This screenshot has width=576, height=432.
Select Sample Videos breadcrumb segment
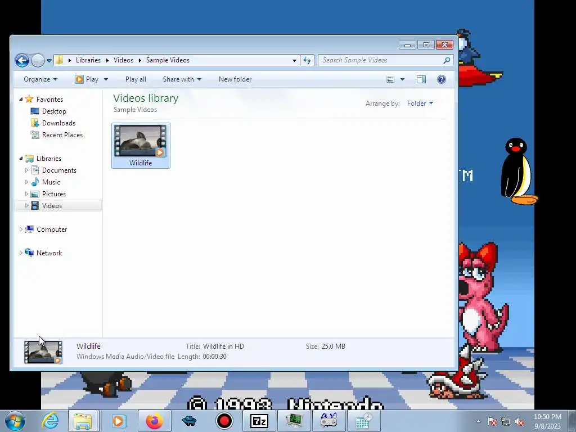pos(168,60)
